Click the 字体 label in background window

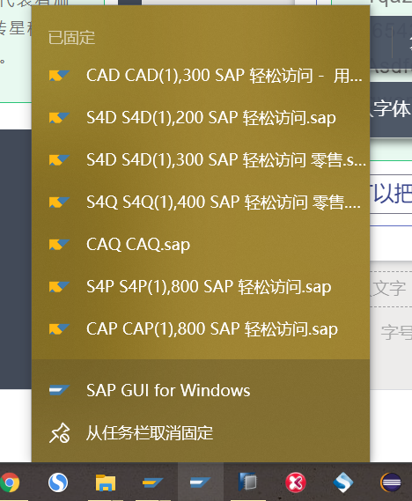coord(392,108)
